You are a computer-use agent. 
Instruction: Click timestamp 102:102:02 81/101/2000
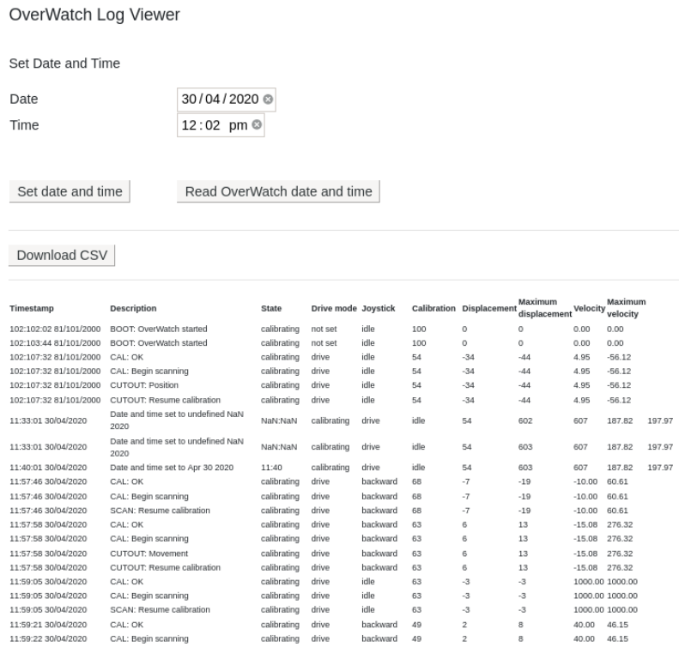pos(55,329)
